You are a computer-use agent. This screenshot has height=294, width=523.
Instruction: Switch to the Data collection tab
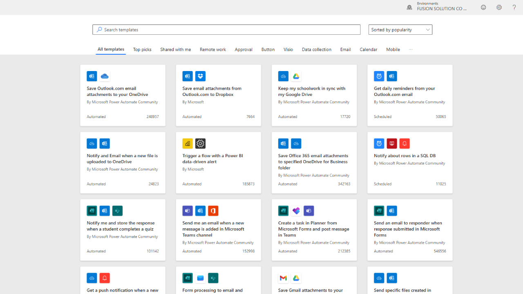point(317,49)
